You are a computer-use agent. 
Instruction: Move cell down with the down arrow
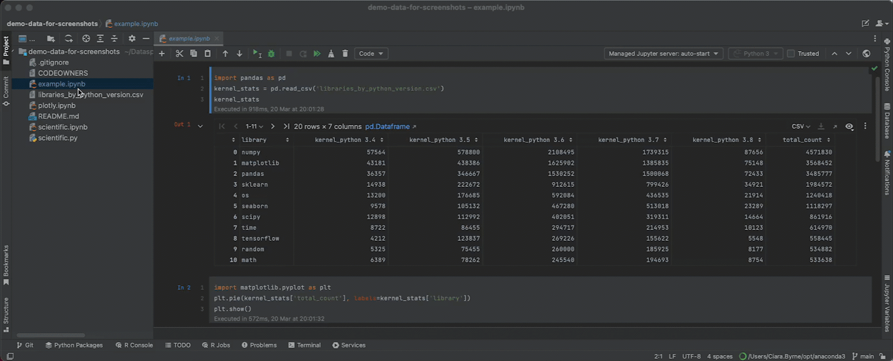pyautogui.click(x=239, y=54)
